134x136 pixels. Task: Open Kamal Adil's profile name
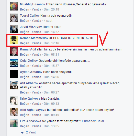tap(28, 49)
